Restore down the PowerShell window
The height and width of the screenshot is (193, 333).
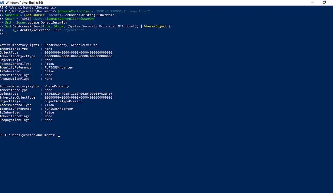click(324, 2)
